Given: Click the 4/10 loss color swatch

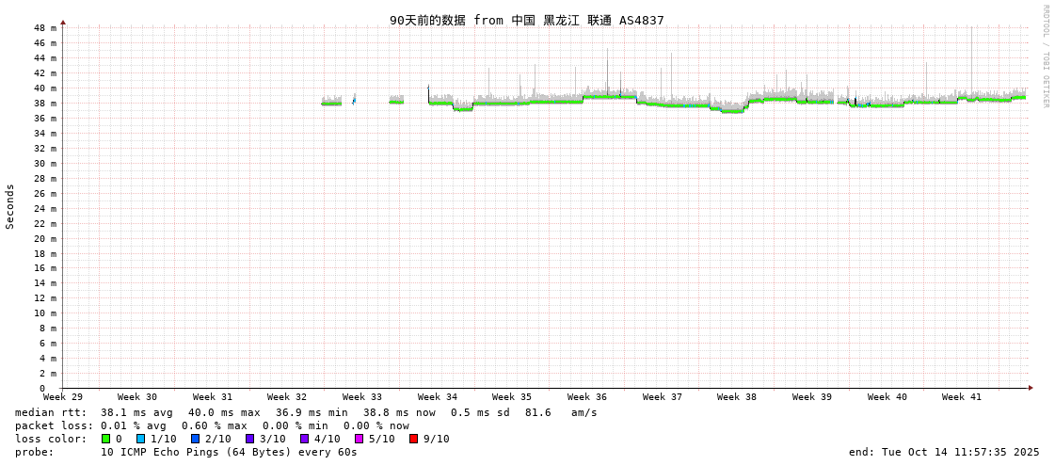Looking at the screenshot, I should click(x=304, y=439).
